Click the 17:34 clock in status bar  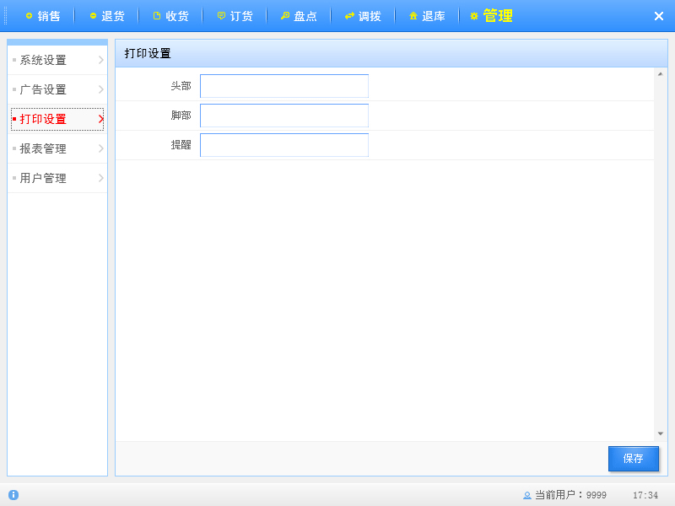(645, 495)
